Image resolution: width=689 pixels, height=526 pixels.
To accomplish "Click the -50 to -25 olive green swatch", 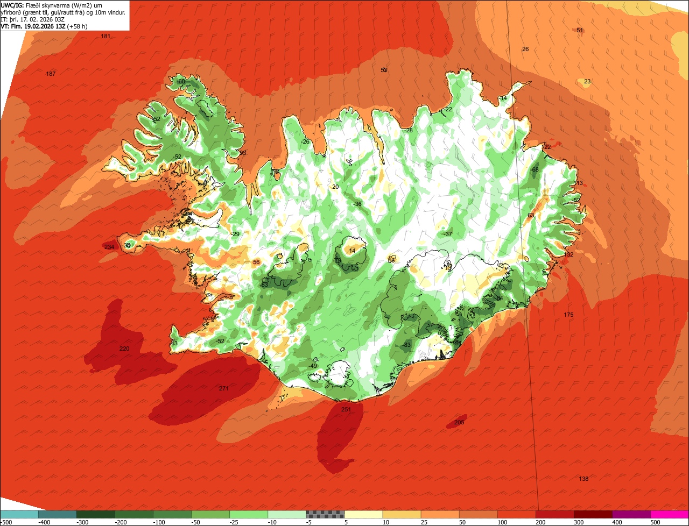I will click(210, 514).
